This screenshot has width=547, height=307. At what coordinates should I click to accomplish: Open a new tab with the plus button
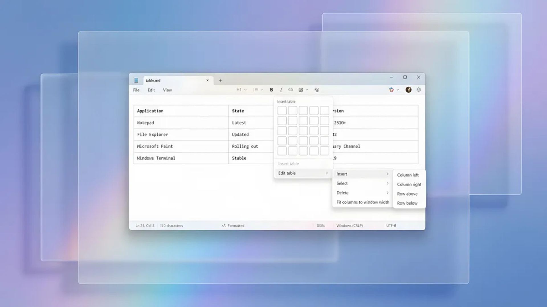click(x=220, y=80)
